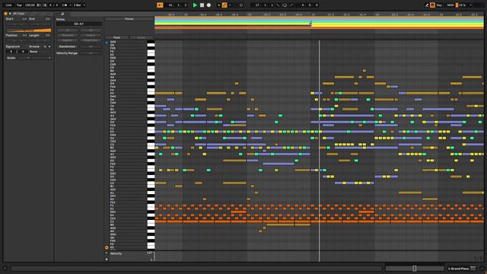
Task: Enable Draw Mode pencil icon
Action: click(427, 5)
